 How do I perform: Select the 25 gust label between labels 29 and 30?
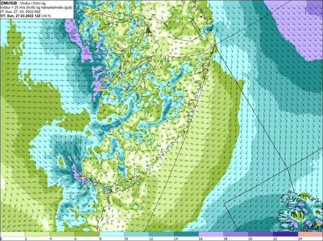point(95,38)
